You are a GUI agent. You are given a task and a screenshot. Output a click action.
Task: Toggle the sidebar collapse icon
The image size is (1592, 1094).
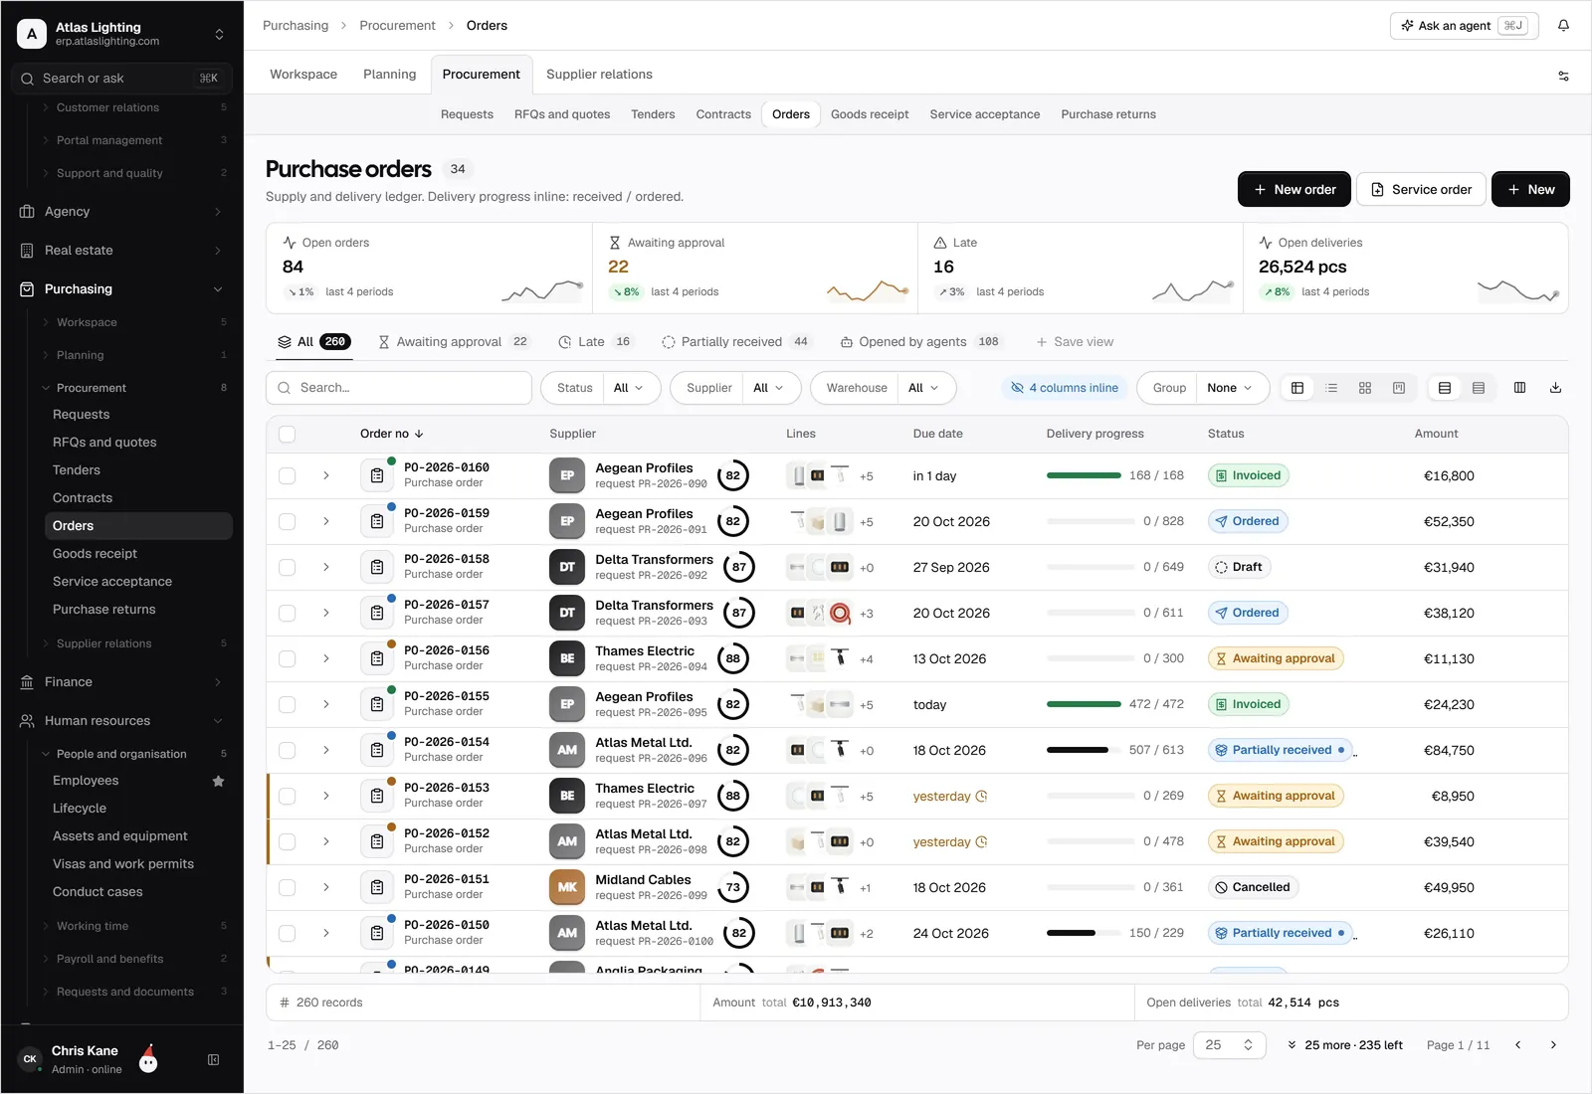[213, 1060]
